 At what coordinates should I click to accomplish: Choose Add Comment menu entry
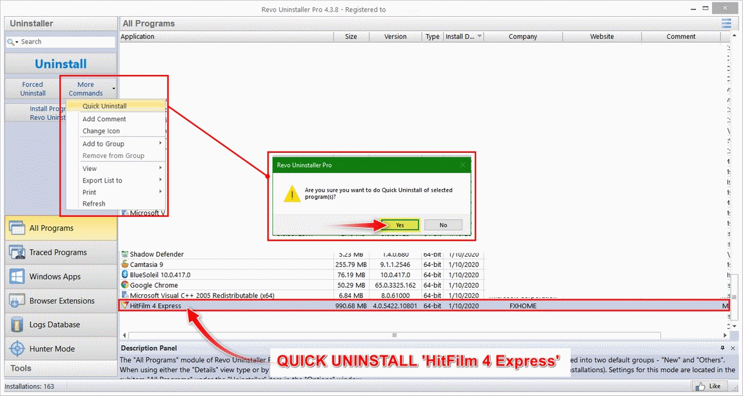[116, 119]
